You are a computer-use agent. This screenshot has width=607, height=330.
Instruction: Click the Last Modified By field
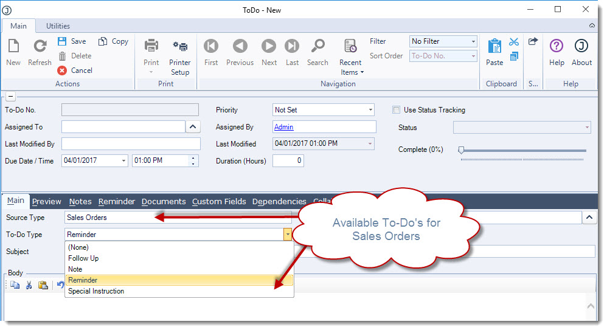pos(131,144)
